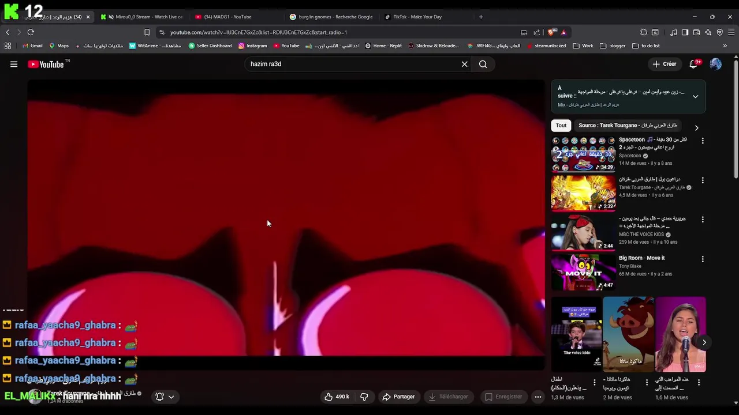Viewport: 739px width, 415px height.
Task: Open more actions three-dot button under the video
Action: coord(538,397)
